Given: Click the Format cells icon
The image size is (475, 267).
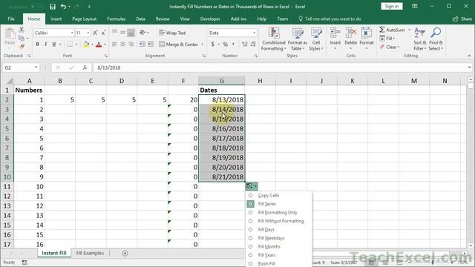Looking at the screenshot, I should (367, 33).
